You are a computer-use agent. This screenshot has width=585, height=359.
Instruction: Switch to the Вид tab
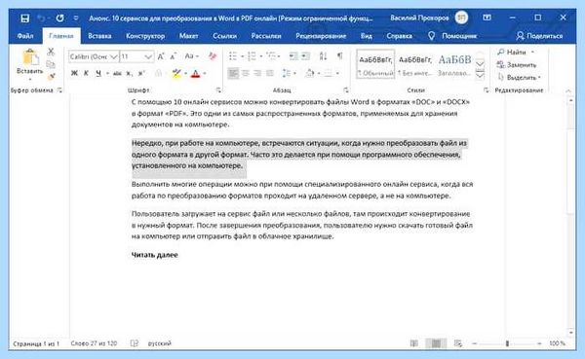[x=367, y=36]
